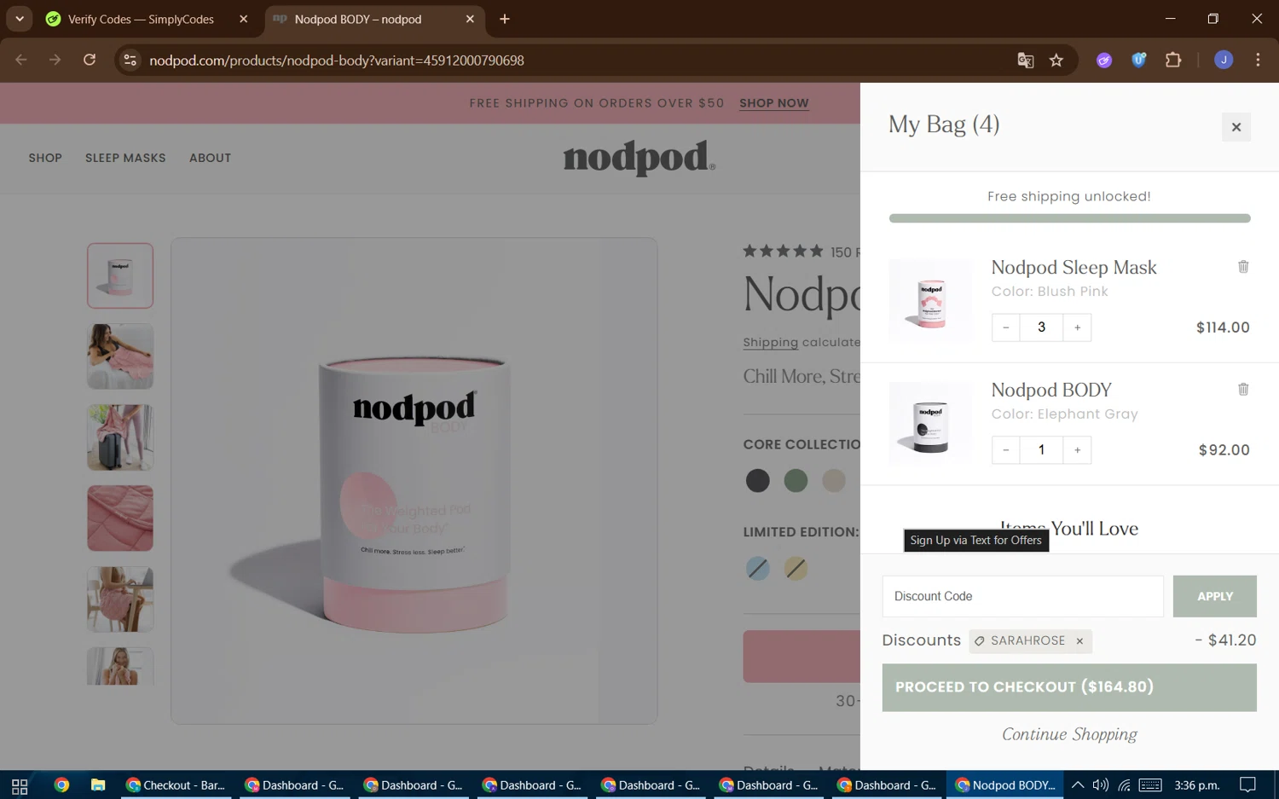Open the purple extension icon
The width and height of the screenshot is (1279, 799).
point(1104,60)
